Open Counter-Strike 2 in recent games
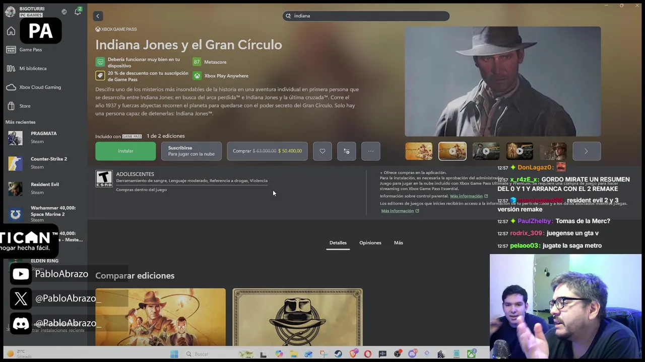Image resolution: width=645 pixels, height=362 pixels. (44, 163)
